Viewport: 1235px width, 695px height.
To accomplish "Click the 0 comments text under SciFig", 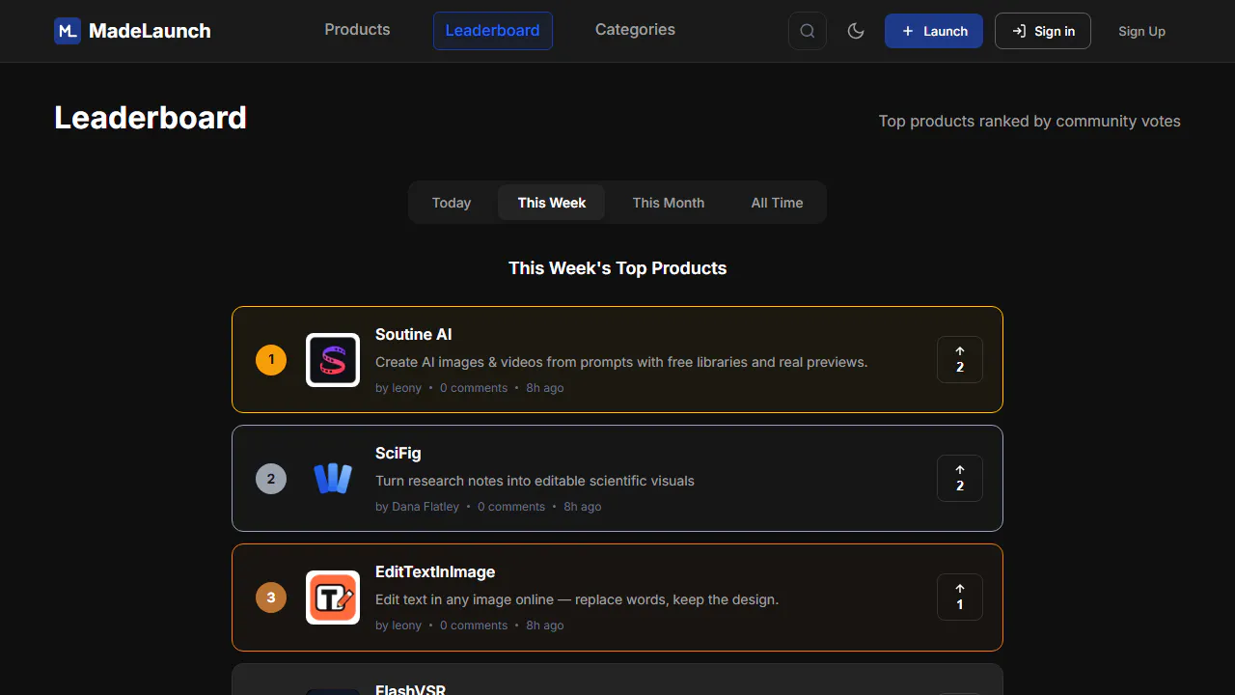I will pos(511,507).
